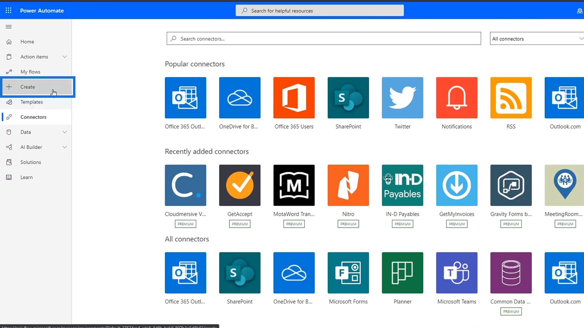Open the All connectors filter dropdown
Screen dimensions: 584x328
[x=537, y=39]
